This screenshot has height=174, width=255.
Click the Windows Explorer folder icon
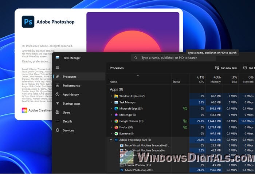116,96
